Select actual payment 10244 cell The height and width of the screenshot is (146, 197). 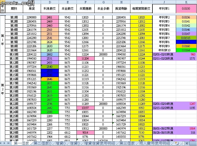(x=141, y=58)
